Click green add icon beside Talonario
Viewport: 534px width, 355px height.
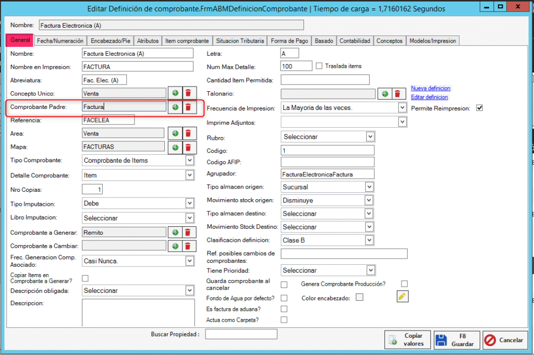click(x=385, y=94)
